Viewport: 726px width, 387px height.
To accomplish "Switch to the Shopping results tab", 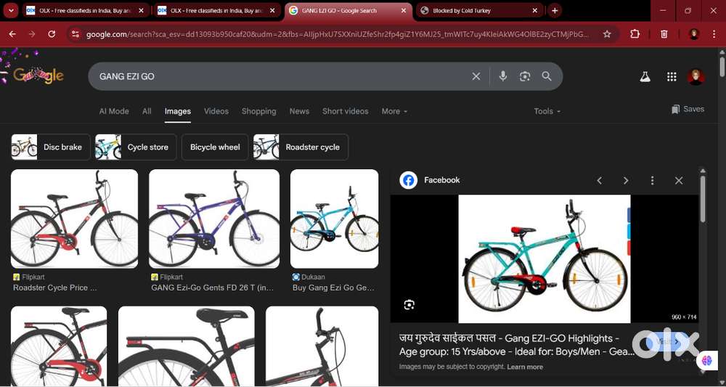I will [258, 111].
